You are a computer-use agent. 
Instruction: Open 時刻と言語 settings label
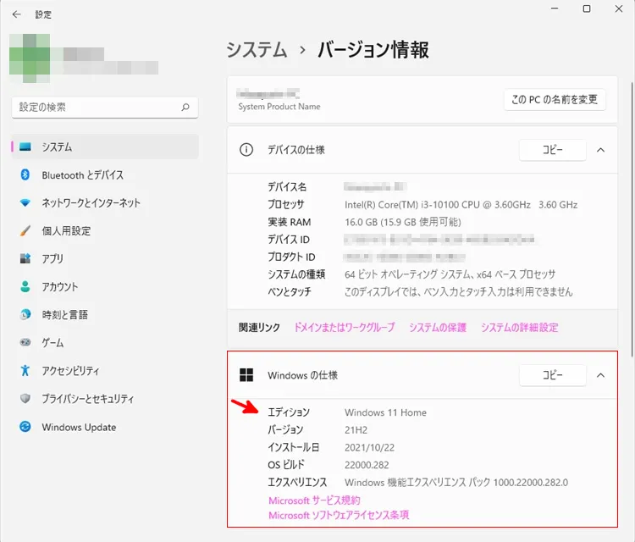click(65, 315)
